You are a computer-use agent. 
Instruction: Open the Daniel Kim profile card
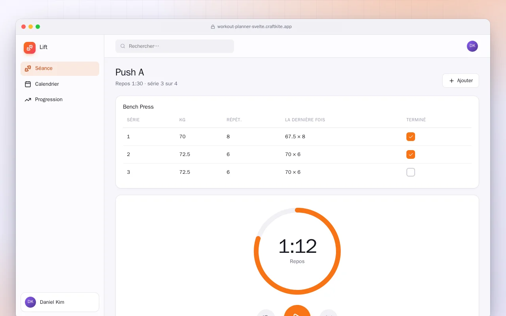tap(60, 302)
